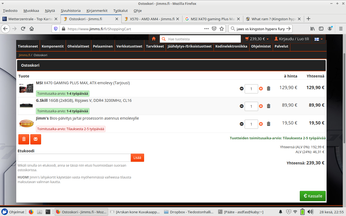Close the Ostoskori - Jimms.fi tab
The height and width of the screenshot is (216, 346).
tap(117, 19)
